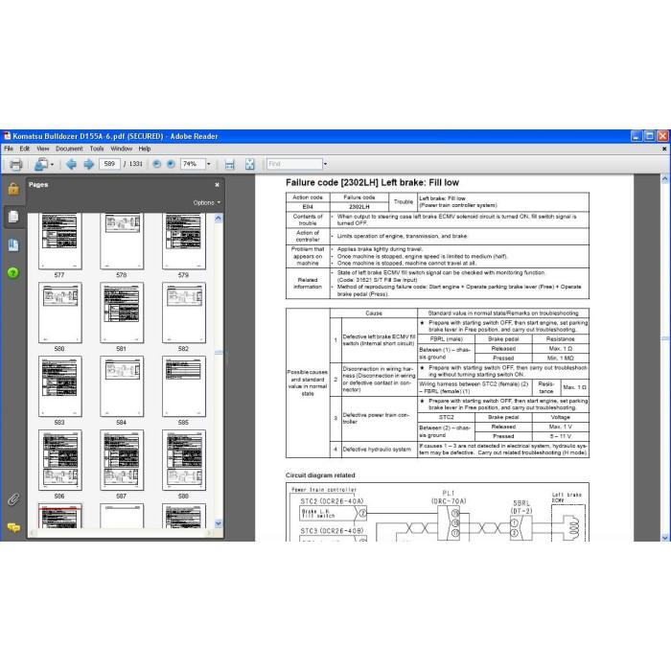Click the document vertical scrollbar thumb

pos(665,338)
